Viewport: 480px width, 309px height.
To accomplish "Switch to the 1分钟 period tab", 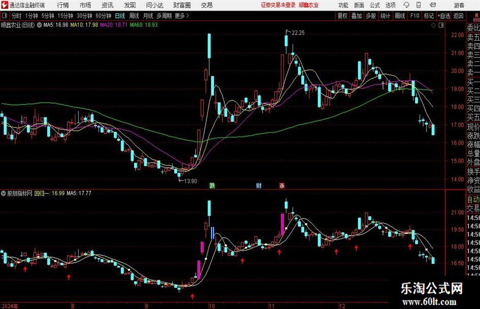I will (31, 16).
